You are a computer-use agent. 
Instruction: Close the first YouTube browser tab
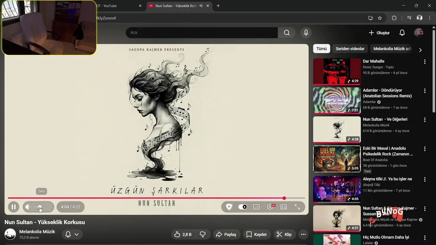click(140, 6)
